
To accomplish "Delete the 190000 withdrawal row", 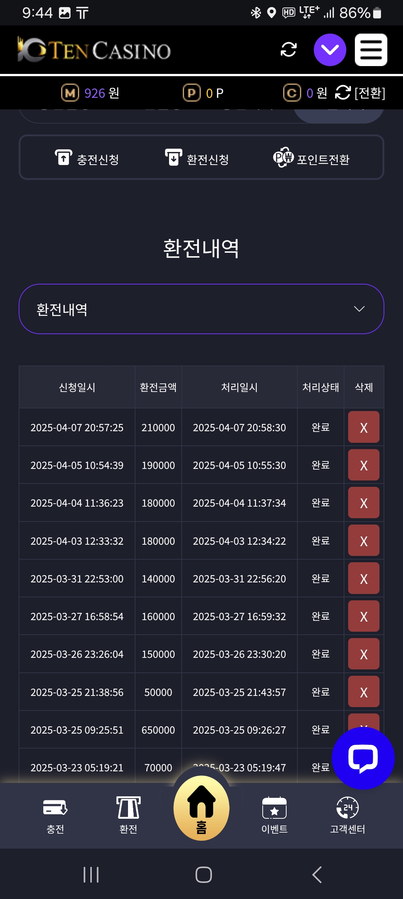I will coord(363,465).
